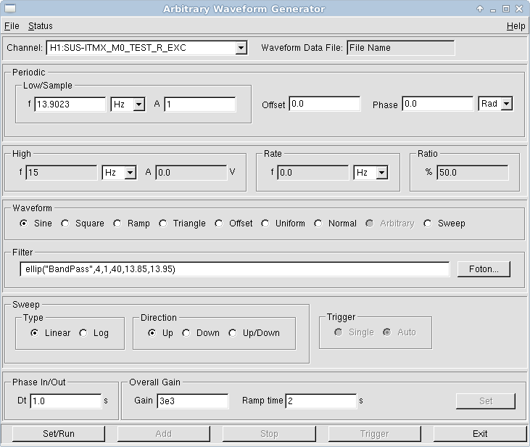Click the Phase input field

pyautogui.click(x=438, y=104)
